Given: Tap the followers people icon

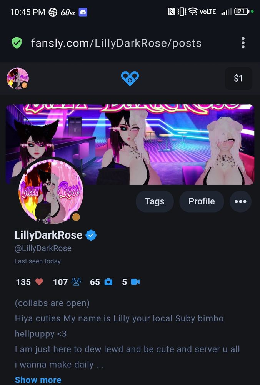Looking at the screenshot, I should point(76,282).
